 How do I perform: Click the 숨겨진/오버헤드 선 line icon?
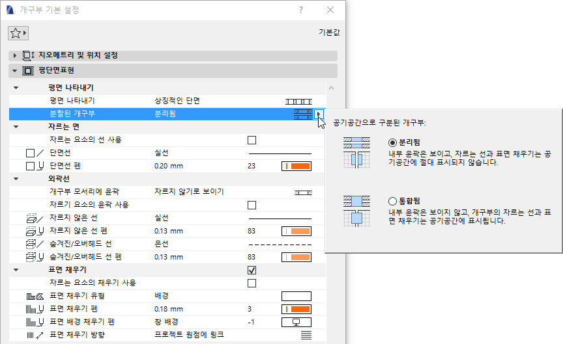35,244
